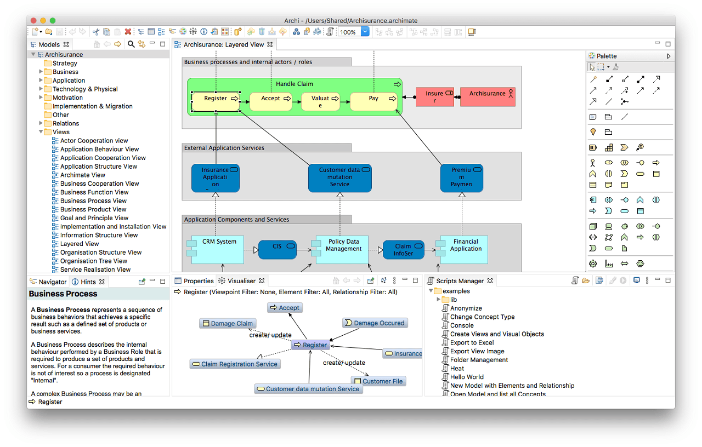Image resolution: width=702 pixels, height=447 pixels.
Task: Select the Note tool in Palette
Action: pos(593,117)
